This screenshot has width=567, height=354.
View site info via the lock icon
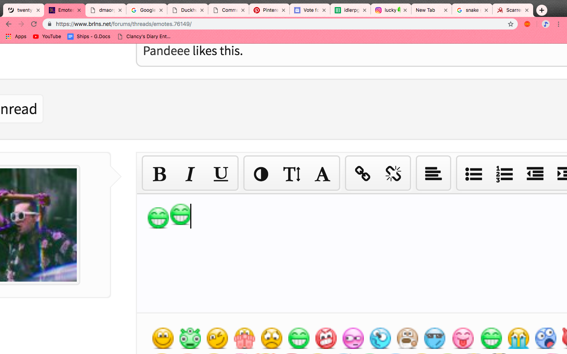(x=49, y=24)
